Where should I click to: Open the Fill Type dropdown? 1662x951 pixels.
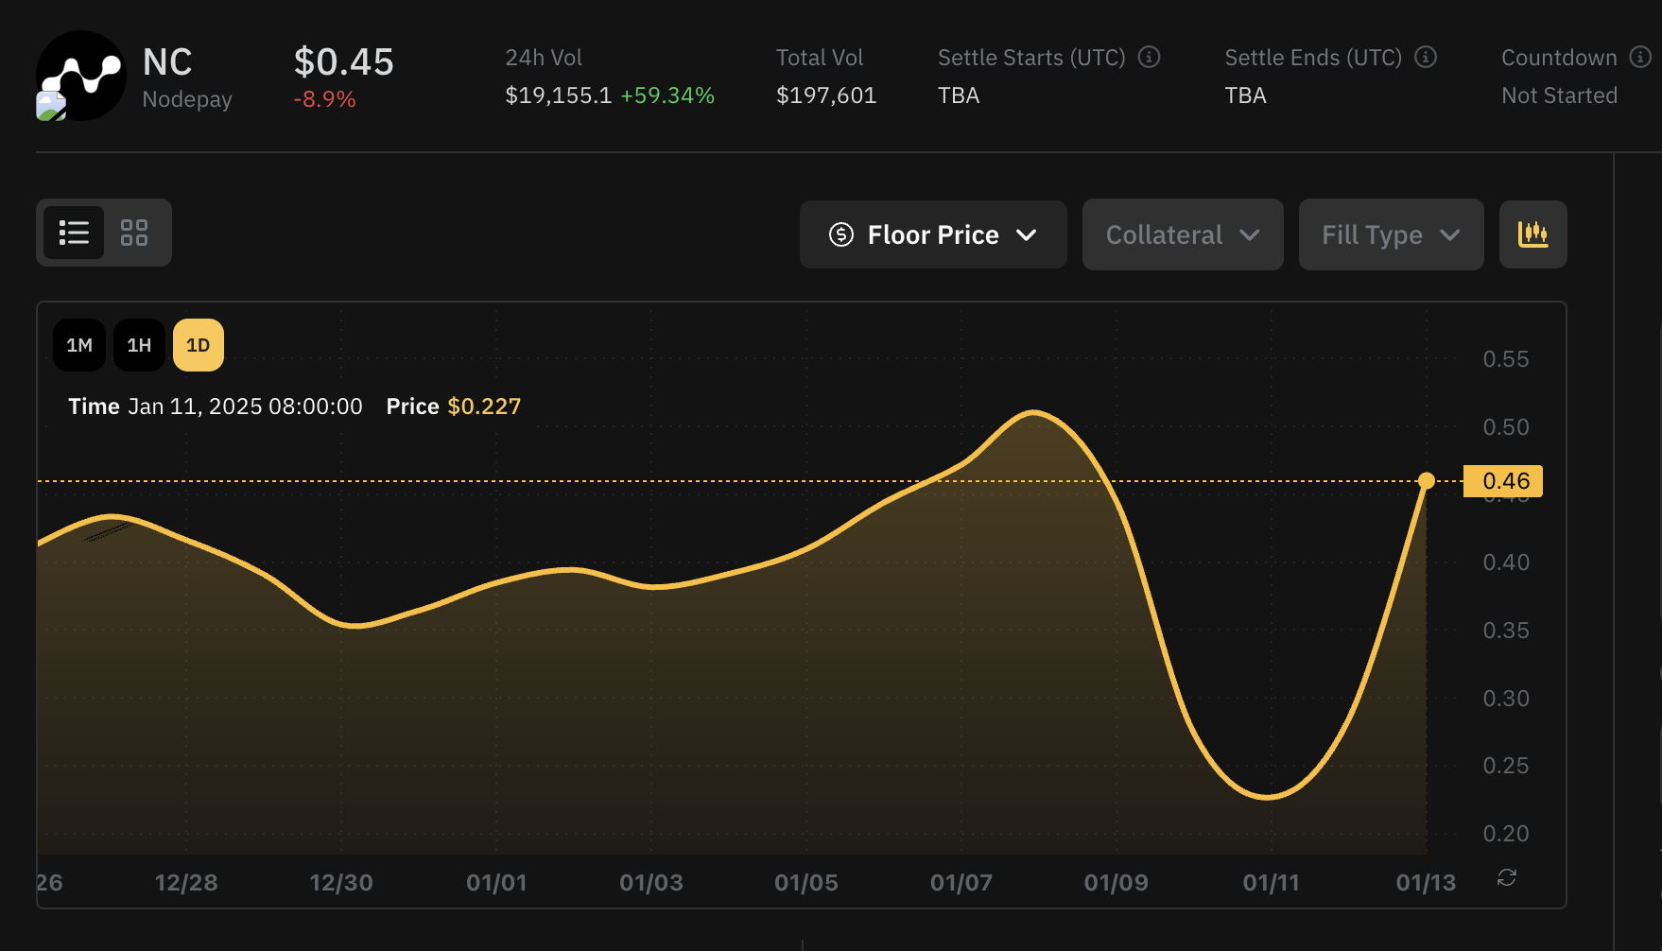pos(1390,234)
